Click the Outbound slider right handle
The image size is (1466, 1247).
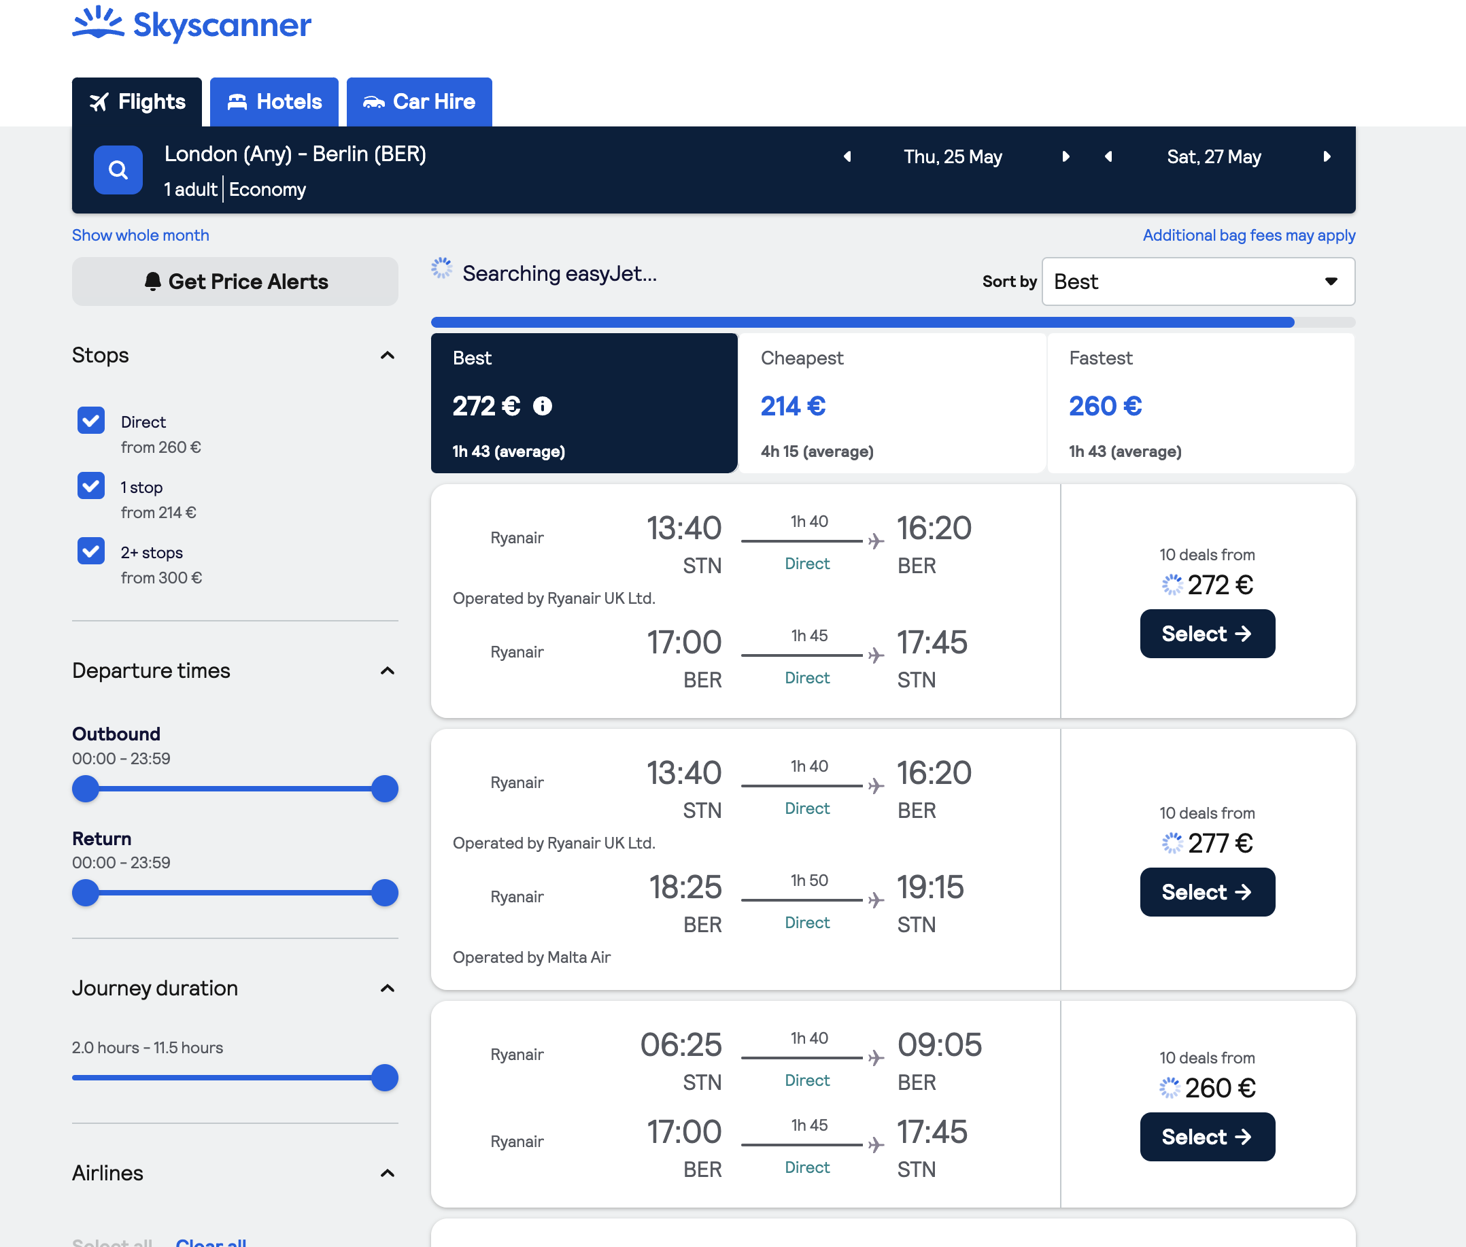click(385, 789)
